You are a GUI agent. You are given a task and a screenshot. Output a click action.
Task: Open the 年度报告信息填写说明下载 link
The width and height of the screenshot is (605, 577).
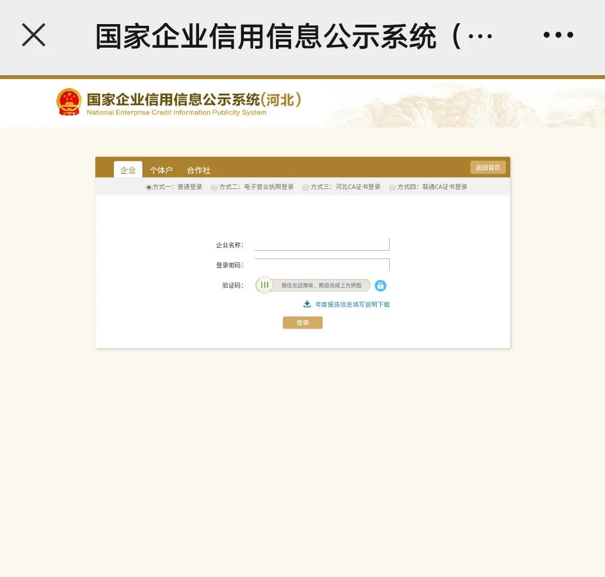pos(353,303)
